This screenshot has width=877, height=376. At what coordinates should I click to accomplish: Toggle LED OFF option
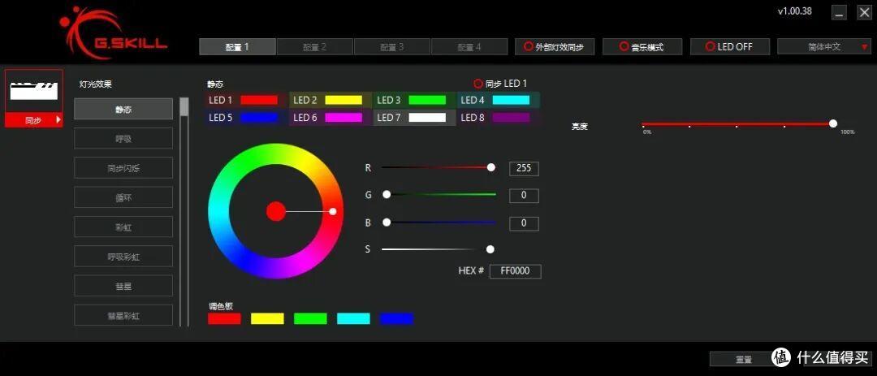pyautogui.click(x=730, y=47)
